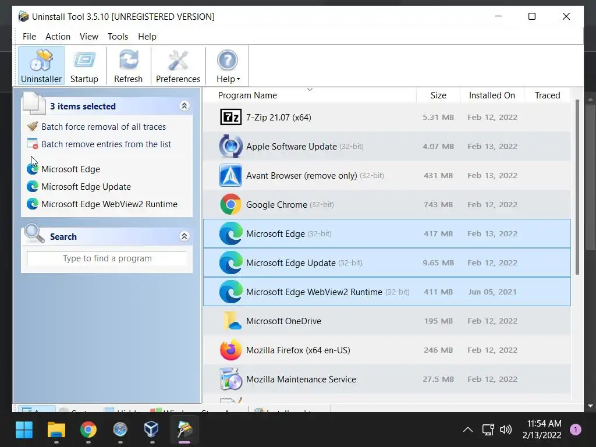Click the Edge icon in the selected items panel
The width and height of the screenshot is (596, 447).
pos(33,169)
